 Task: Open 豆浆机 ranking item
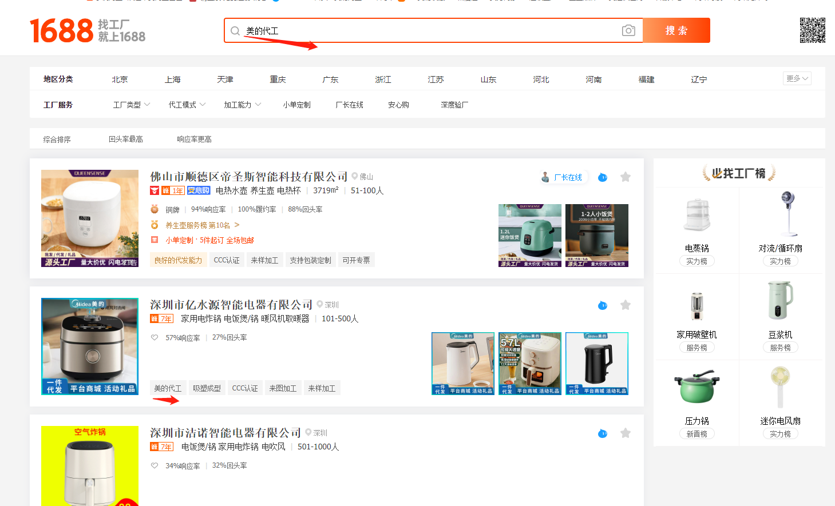(x=781, y=317)
